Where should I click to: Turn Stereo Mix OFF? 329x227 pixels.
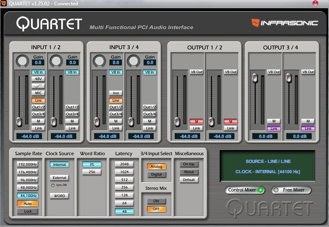156,209
